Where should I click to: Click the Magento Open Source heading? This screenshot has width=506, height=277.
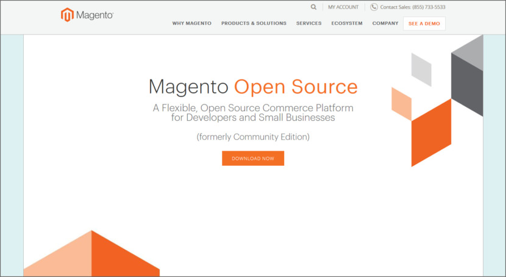click(x=253, y=87)
